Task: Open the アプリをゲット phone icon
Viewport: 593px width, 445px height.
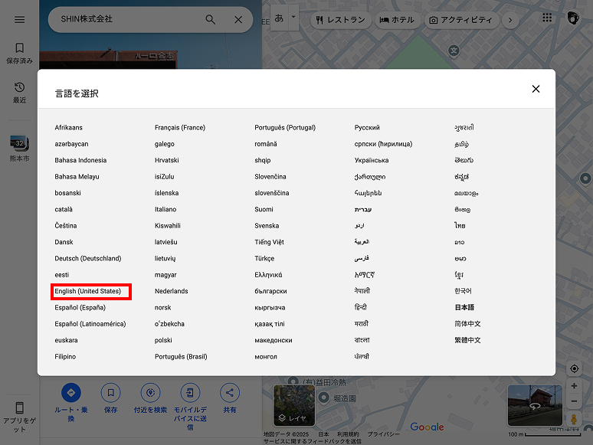Action: [20, 408]
